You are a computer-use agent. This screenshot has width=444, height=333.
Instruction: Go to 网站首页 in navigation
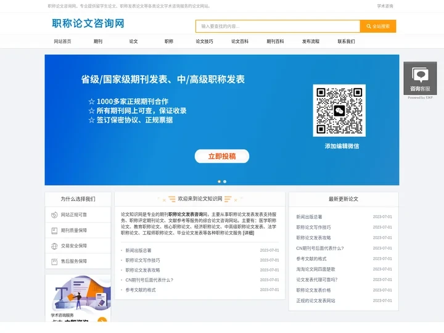pos(62,41)
